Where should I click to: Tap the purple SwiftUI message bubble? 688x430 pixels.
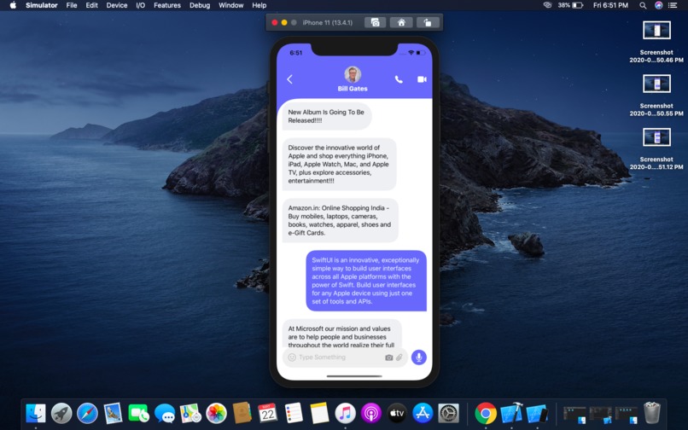coord(366,281)
